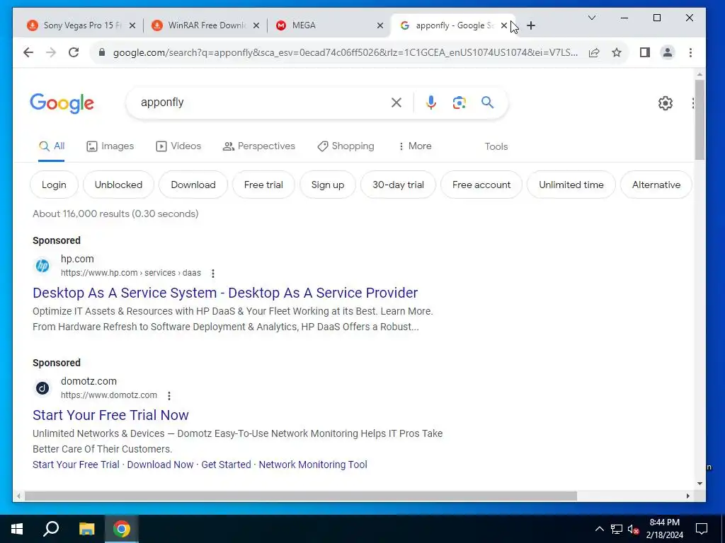Open the notification center icon
Viewport: 725px width, 543px height.
[702, 529]
